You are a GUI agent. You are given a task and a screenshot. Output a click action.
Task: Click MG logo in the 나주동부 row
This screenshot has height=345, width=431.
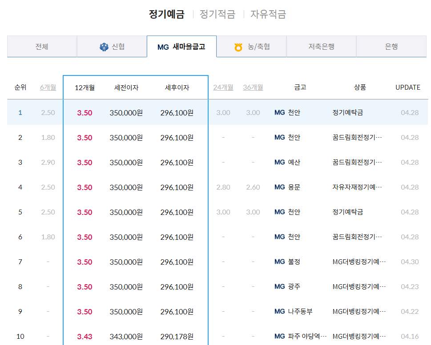279,312
